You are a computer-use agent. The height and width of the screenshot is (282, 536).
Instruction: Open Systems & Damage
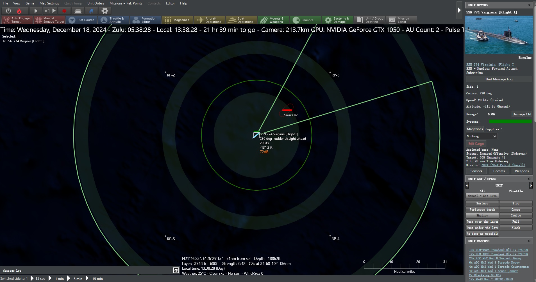point(338,20)
